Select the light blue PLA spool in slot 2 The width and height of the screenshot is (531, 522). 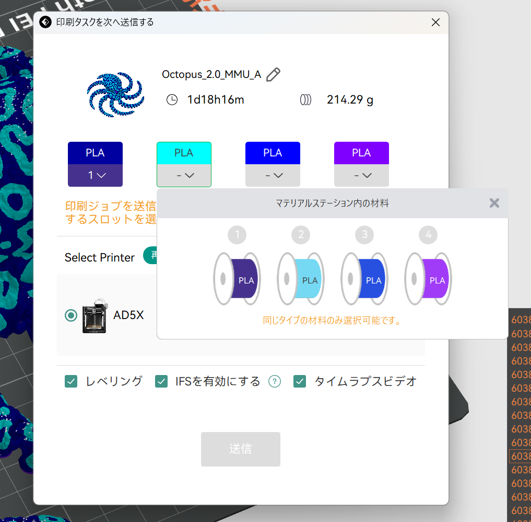[301, 278]
